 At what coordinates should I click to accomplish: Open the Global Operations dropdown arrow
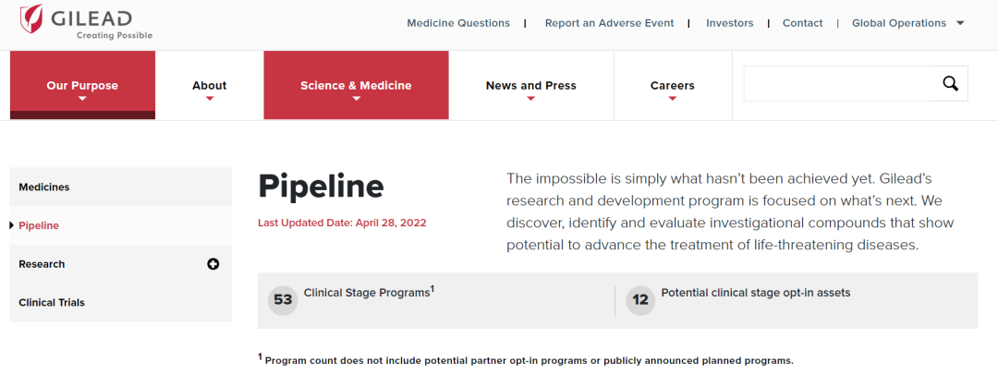point(960,23)
